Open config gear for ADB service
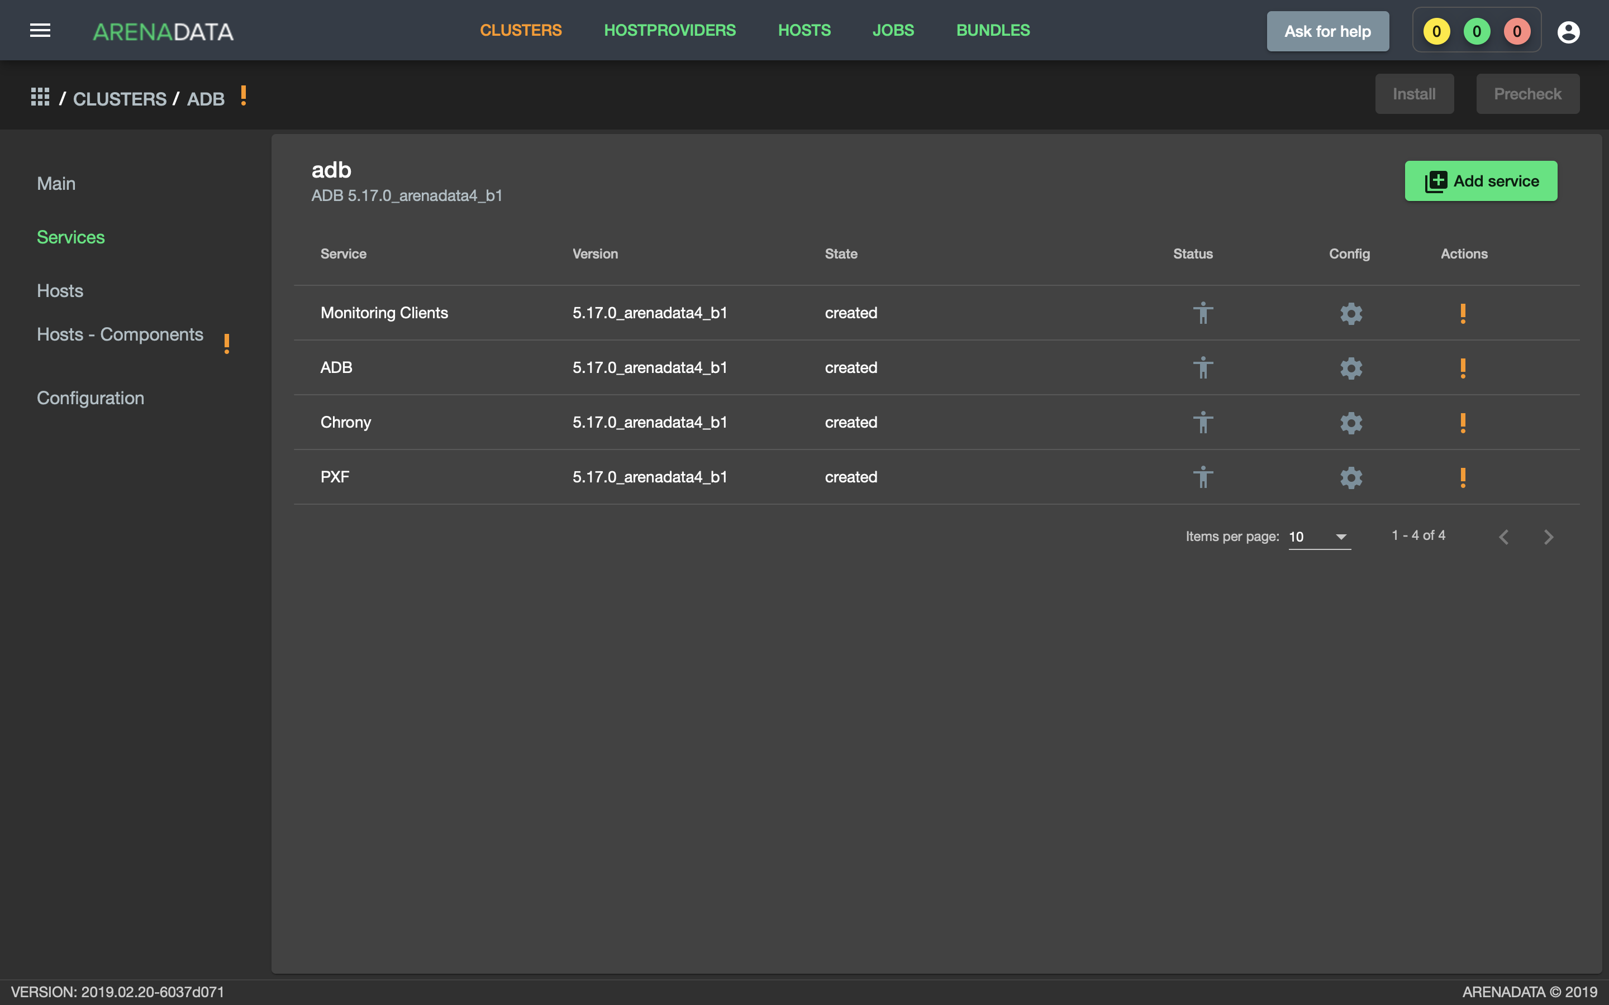Image resolution: width=1609 pixels, height=1005 pixels. point(1350,367)
